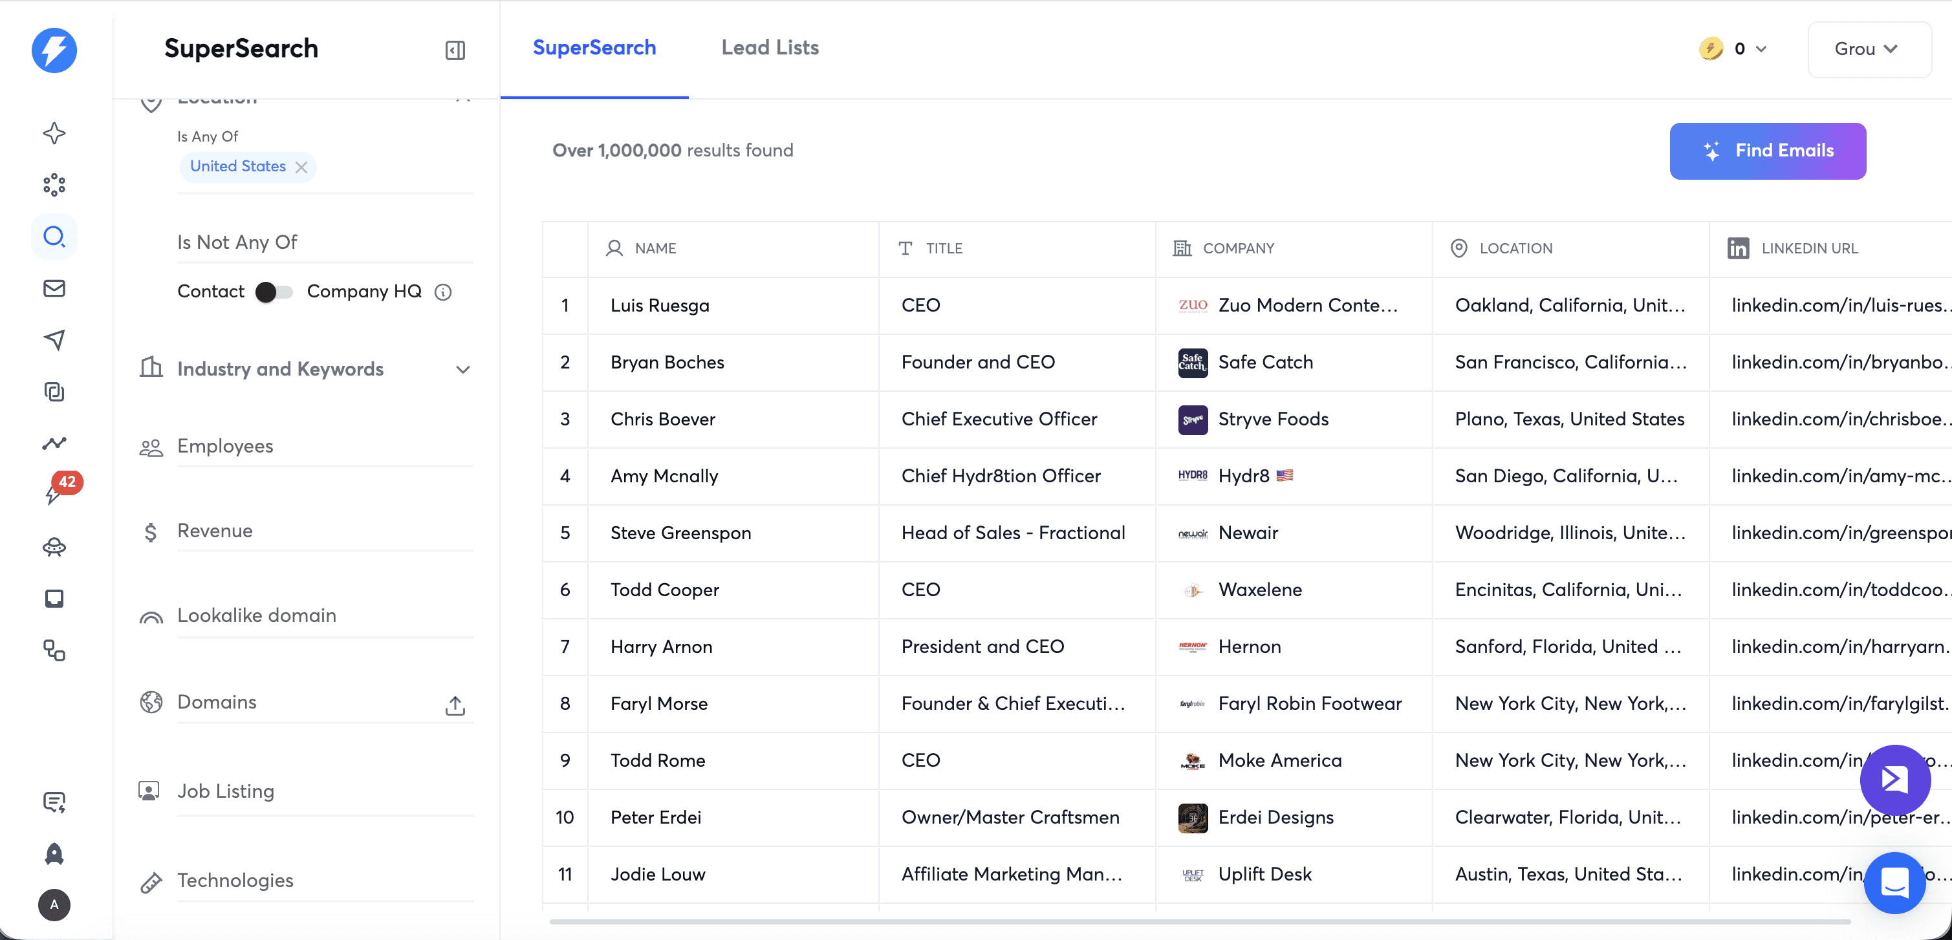Click the Find Emails button

(x=1767, y=151)
